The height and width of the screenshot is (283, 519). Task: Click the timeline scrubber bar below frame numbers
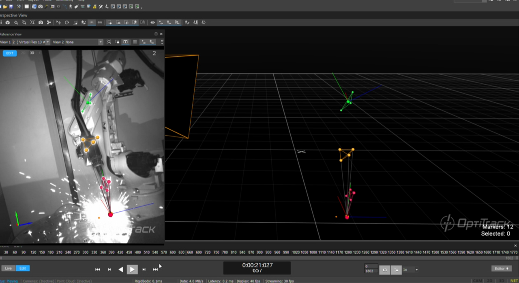[259, 258]
